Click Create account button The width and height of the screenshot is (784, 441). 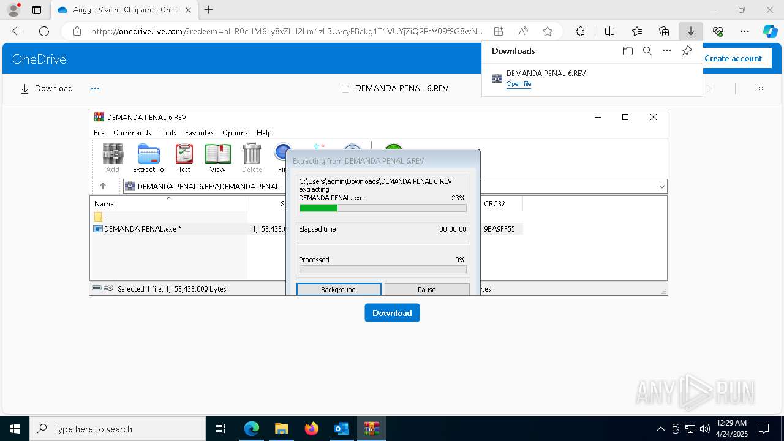pyautogui.click(x=733, y=58)
